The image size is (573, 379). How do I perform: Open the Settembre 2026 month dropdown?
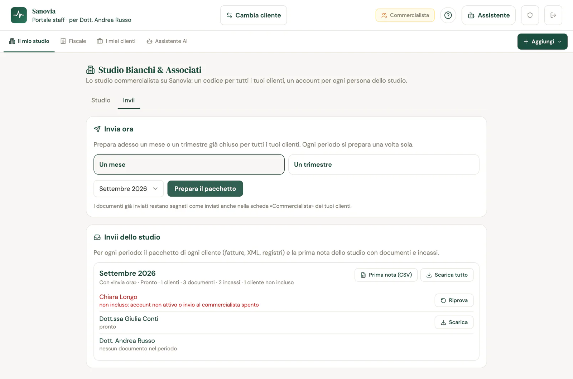129,189
